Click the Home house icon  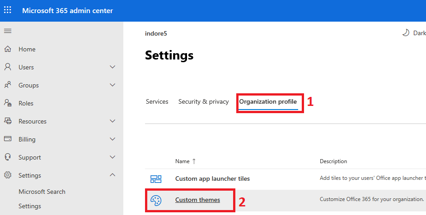(x=8, y=49)
